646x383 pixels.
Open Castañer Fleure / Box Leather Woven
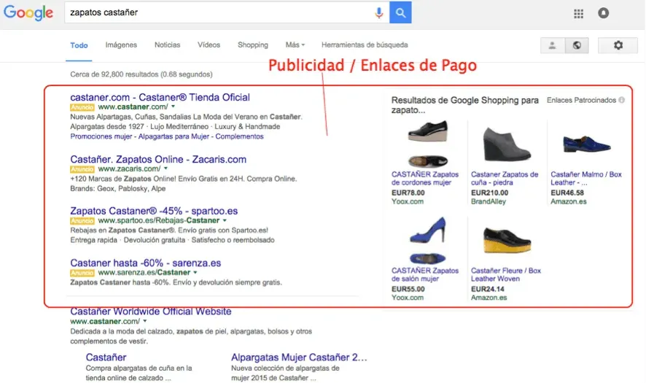click(505, 274)
